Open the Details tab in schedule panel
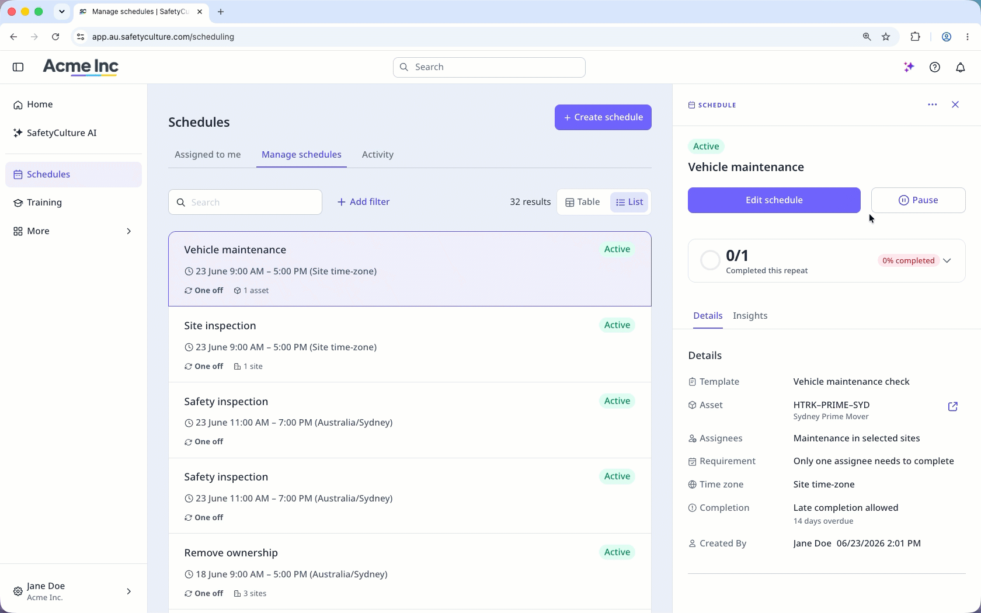This screenshot has width=981, height=613. click(708, 316)
